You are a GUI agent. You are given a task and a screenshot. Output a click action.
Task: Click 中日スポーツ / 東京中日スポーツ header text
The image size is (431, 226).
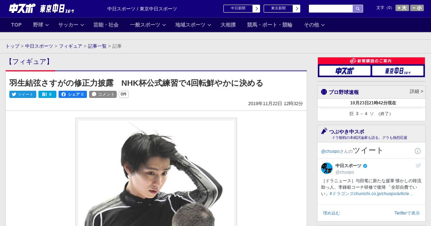click(142, 9)
